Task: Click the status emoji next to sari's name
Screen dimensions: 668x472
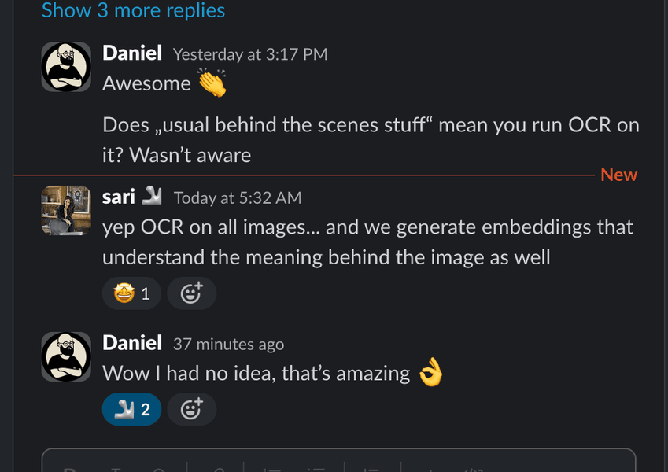Action: click(x=153, y=197)
